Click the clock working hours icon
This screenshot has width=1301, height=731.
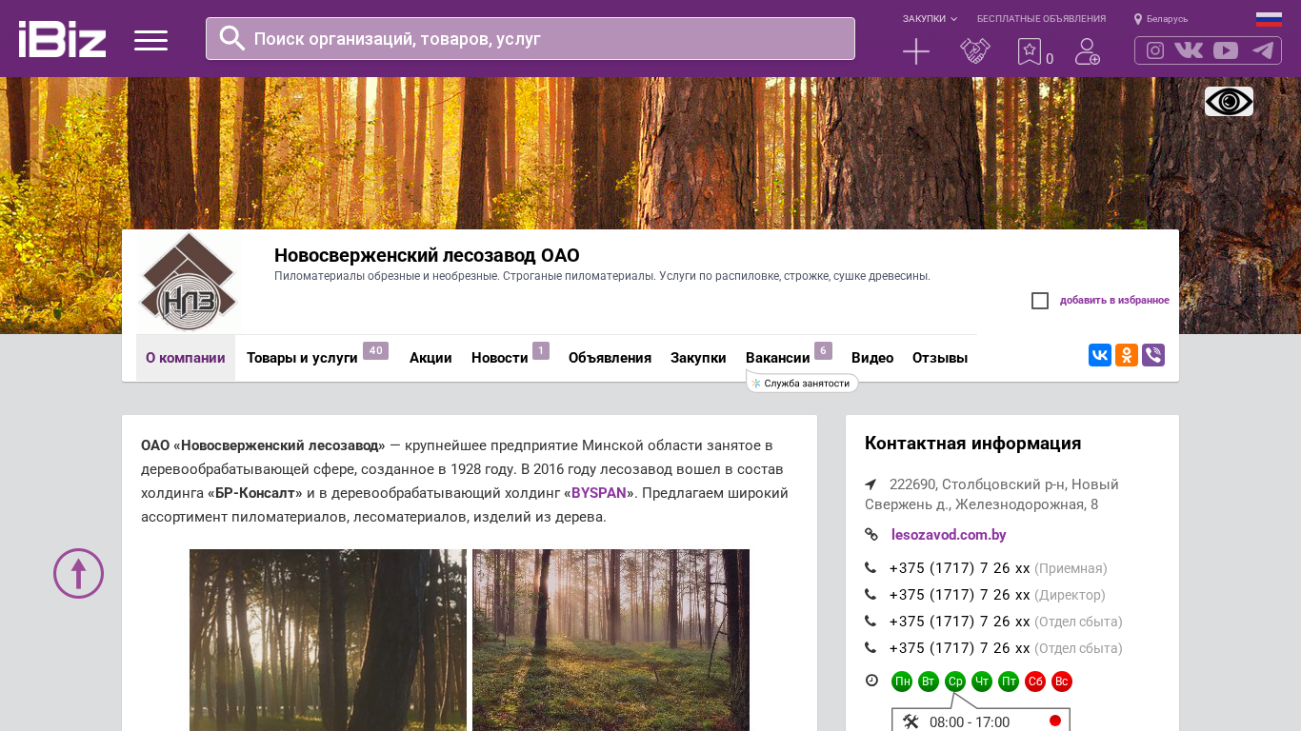click(x=871, y=681)
